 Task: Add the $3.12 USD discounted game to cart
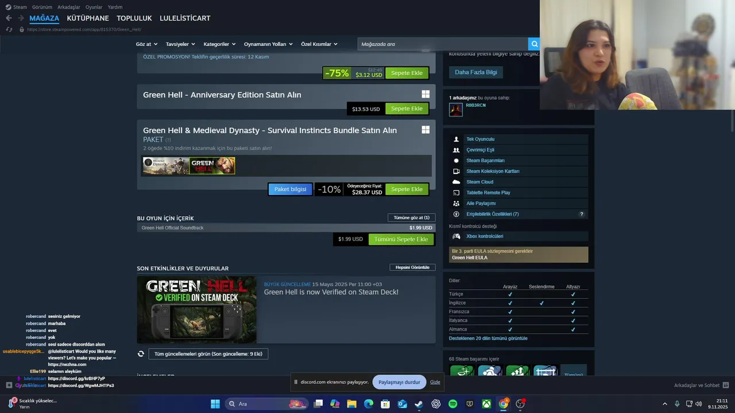click(x=407, y=73)
